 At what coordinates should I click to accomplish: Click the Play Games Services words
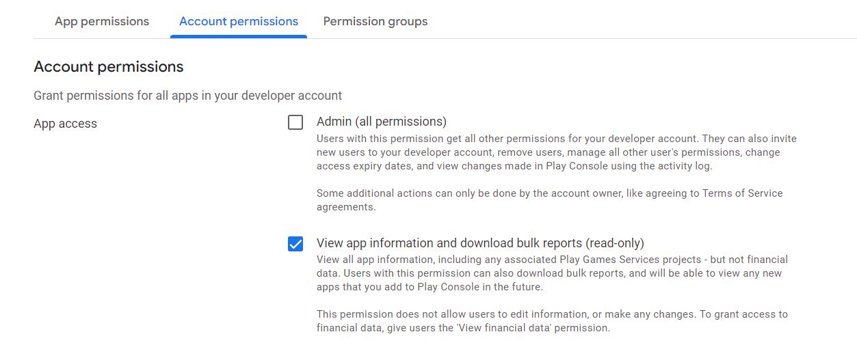click(608, 260)
